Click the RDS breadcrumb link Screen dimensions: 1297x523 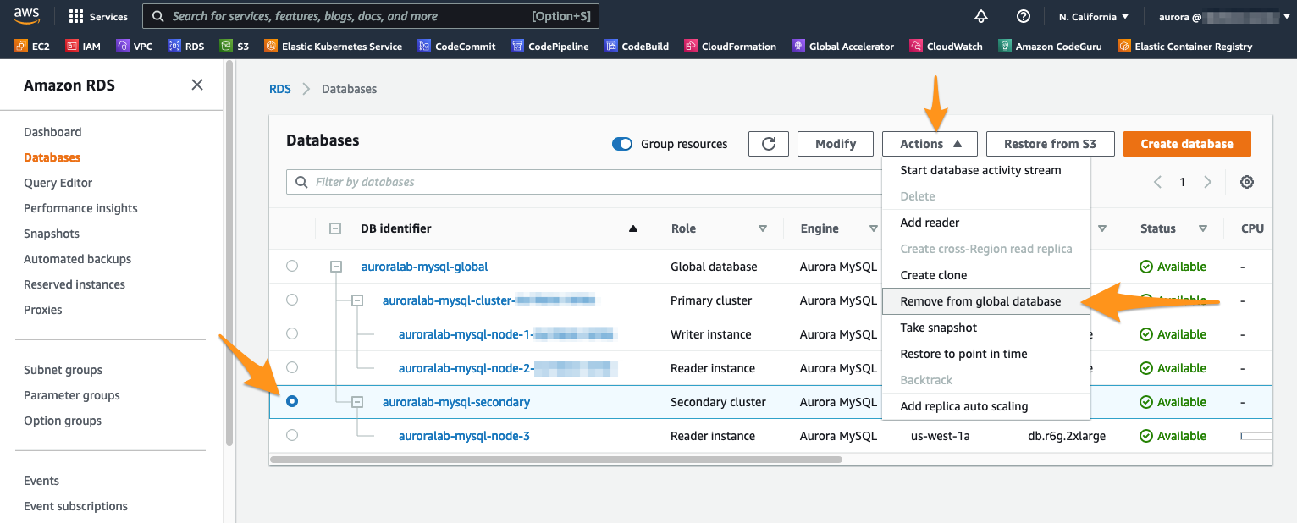[x=280, y=89]
